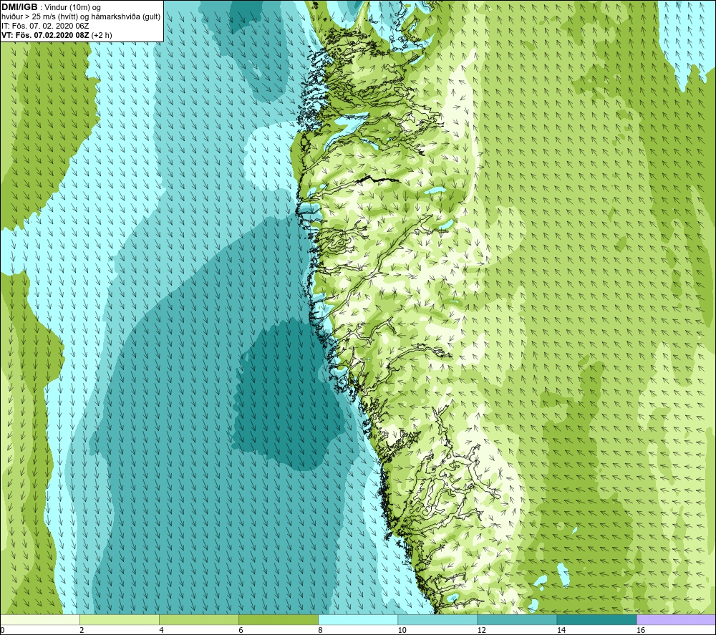Select the purple above-16 m/s color swatch
The image size is (716, 635).
676,619
